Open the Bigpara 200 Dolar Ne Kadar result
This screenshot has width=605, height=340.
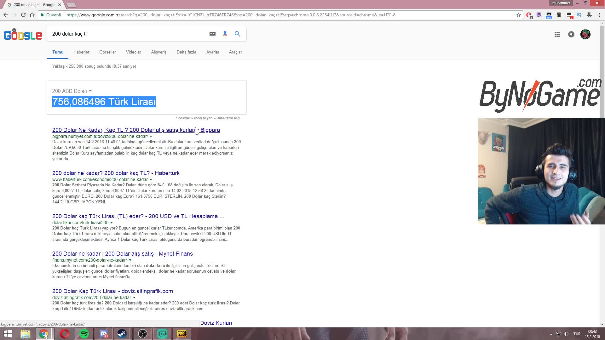136,130
